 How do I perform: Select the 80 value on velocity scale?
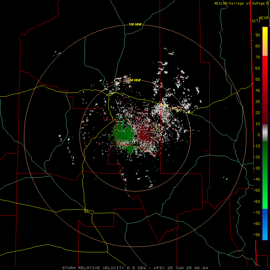258,46
